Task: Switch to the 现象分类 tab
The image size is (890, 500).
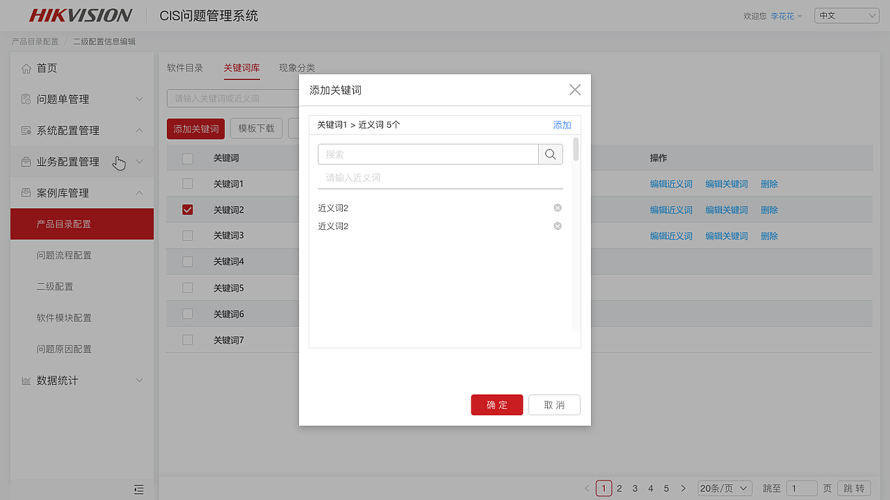Action: (297, 68)
